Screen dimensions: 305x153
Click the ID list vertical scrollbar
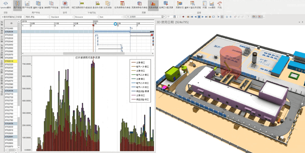(19, 84)
